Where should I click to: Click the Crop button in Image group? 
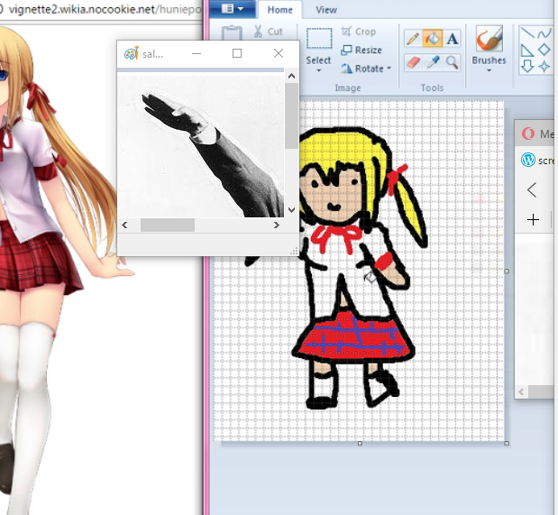click(359, 32)
